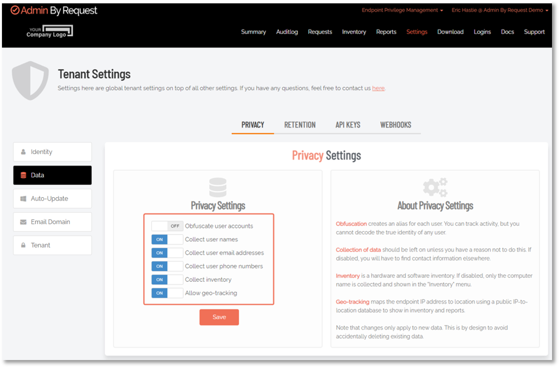Image resolution: width=559 pixels, height=367 pixels.
Task: Disable Allow geo-tracking toggle
Action: [167, 293]
